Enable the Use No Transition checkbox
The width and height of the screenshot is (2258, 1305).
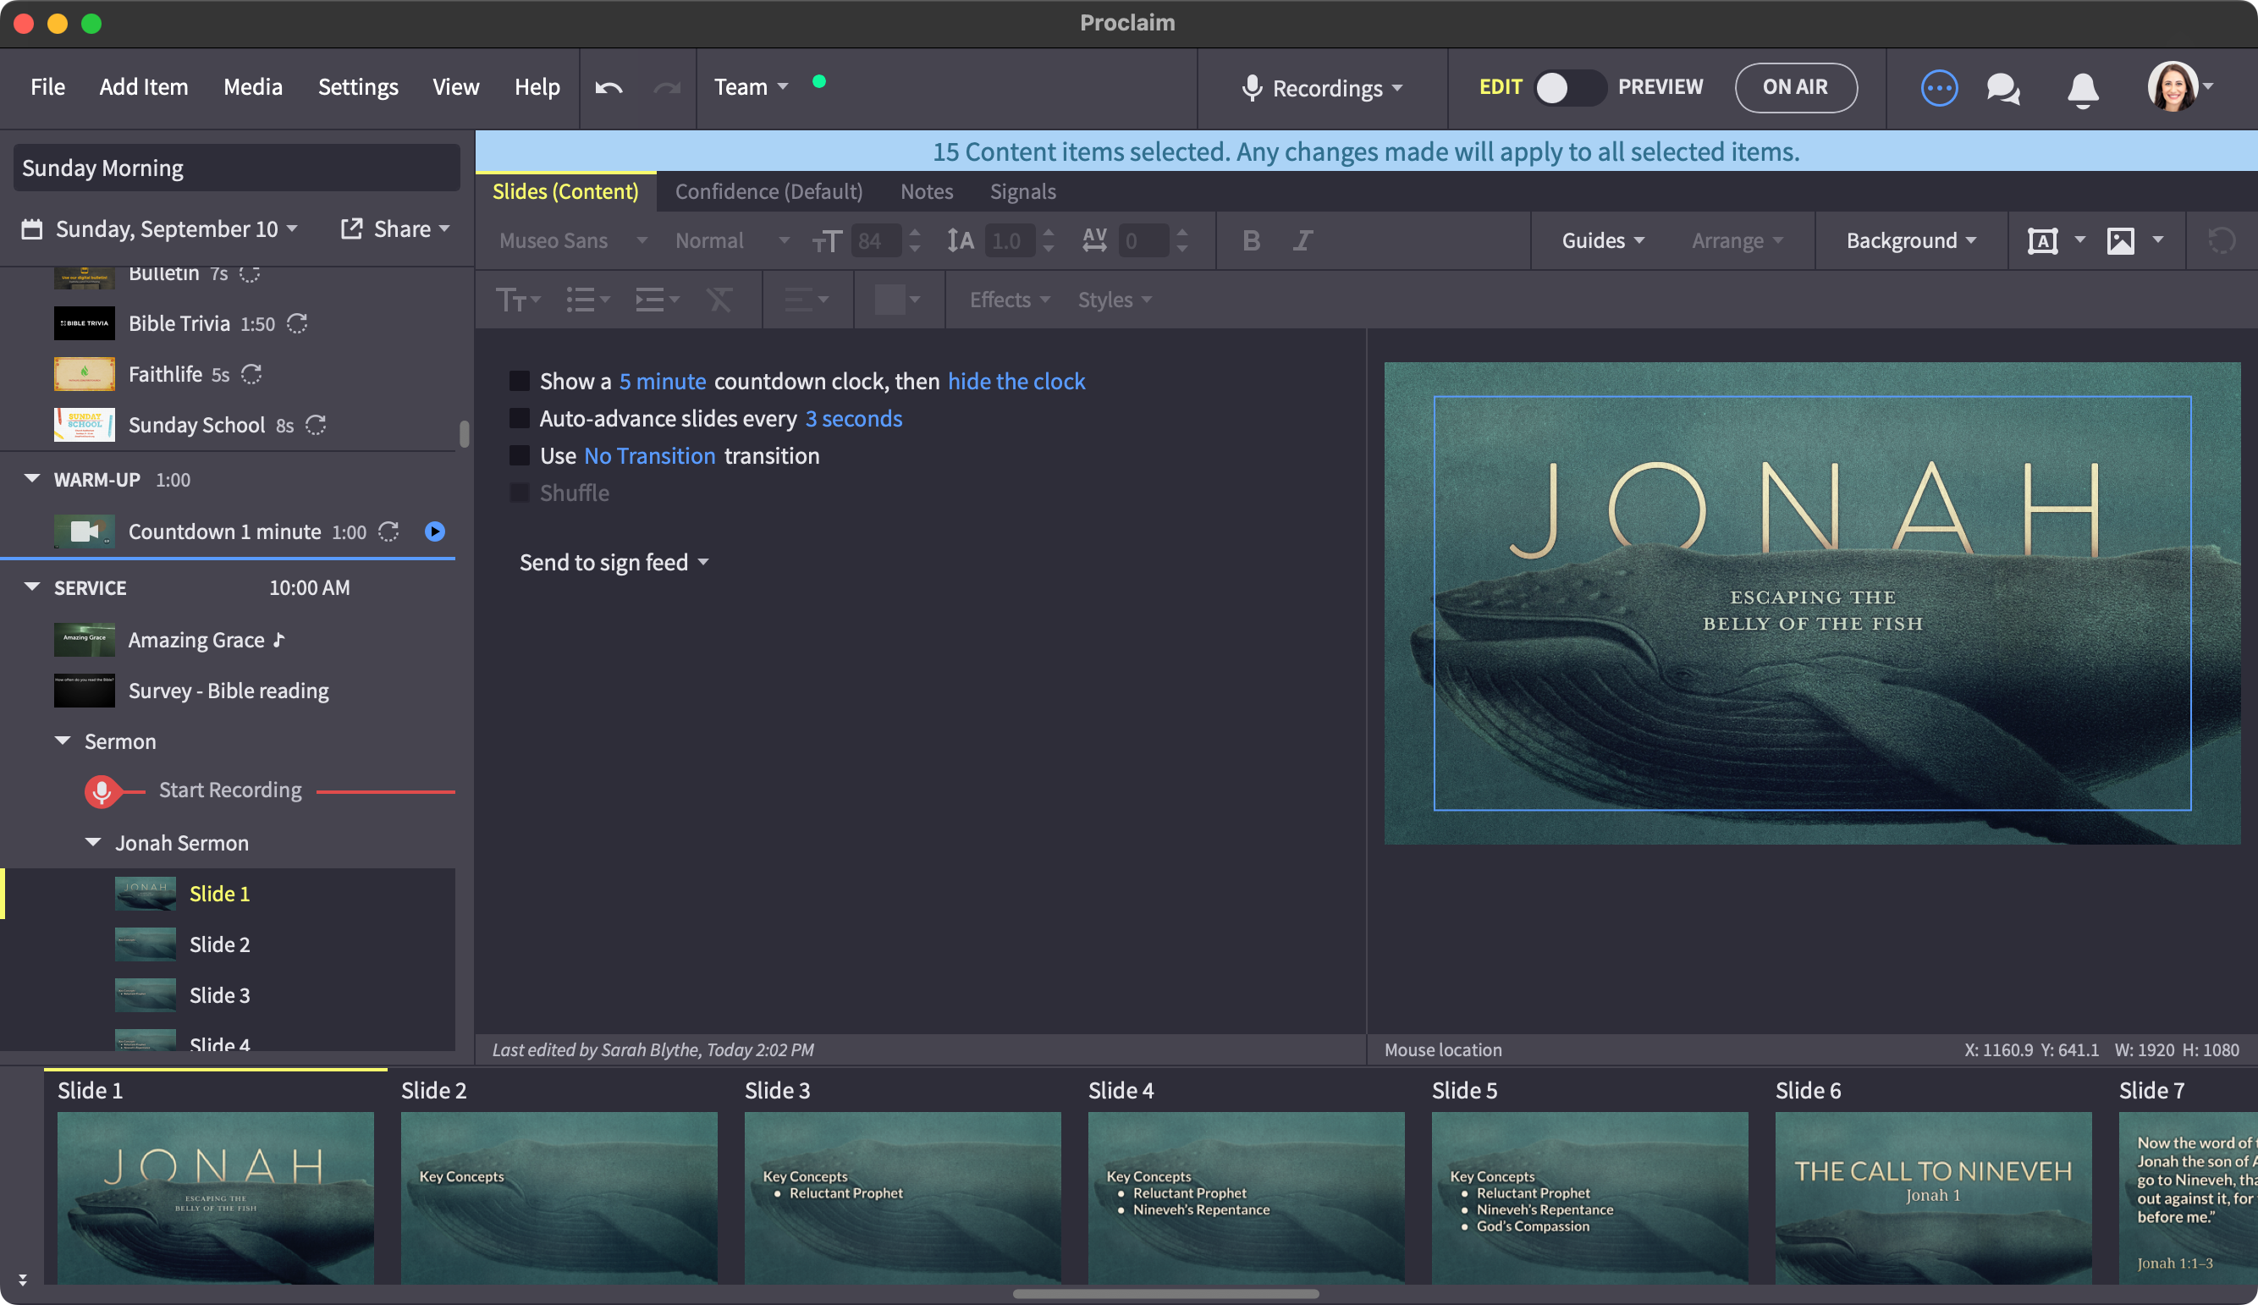pyautogui.click(x=519, y=455)
